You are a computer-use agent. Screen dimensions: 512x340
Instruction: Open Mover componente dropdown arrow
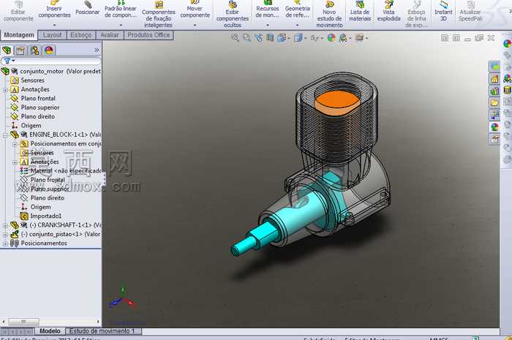point(195,25)
